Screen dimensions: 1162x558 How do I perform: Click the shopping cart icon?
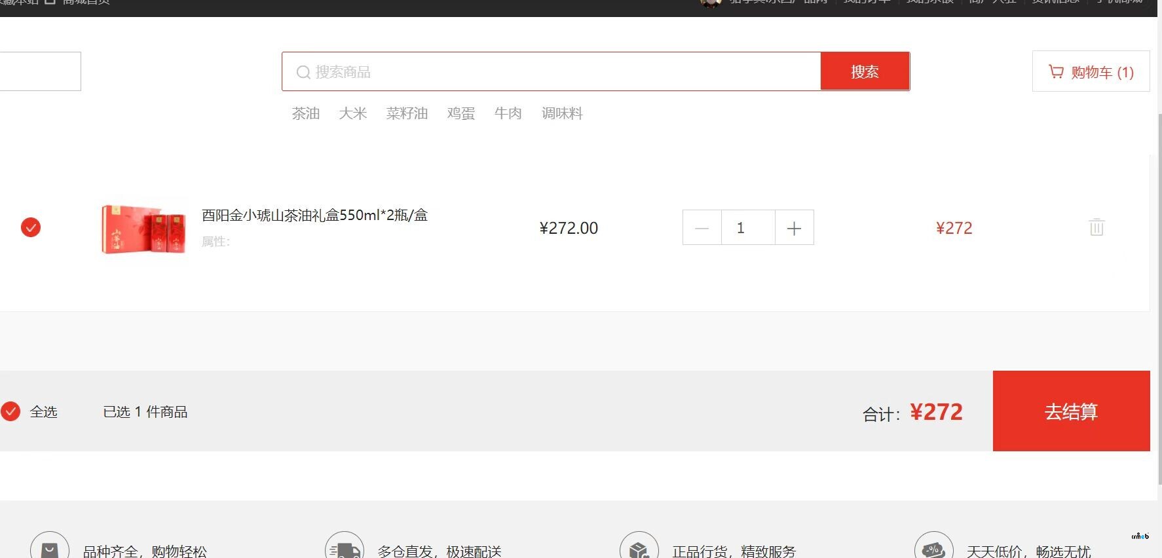click(x=1056, y=71)
